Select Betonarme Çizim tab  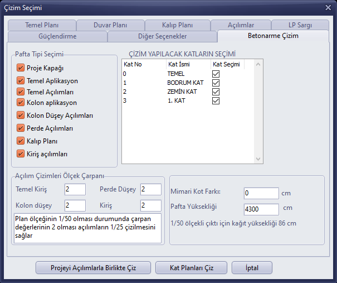(x=273, y=36)
